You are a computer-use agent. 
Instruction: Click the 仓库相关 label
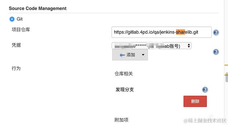click(124, 74)
